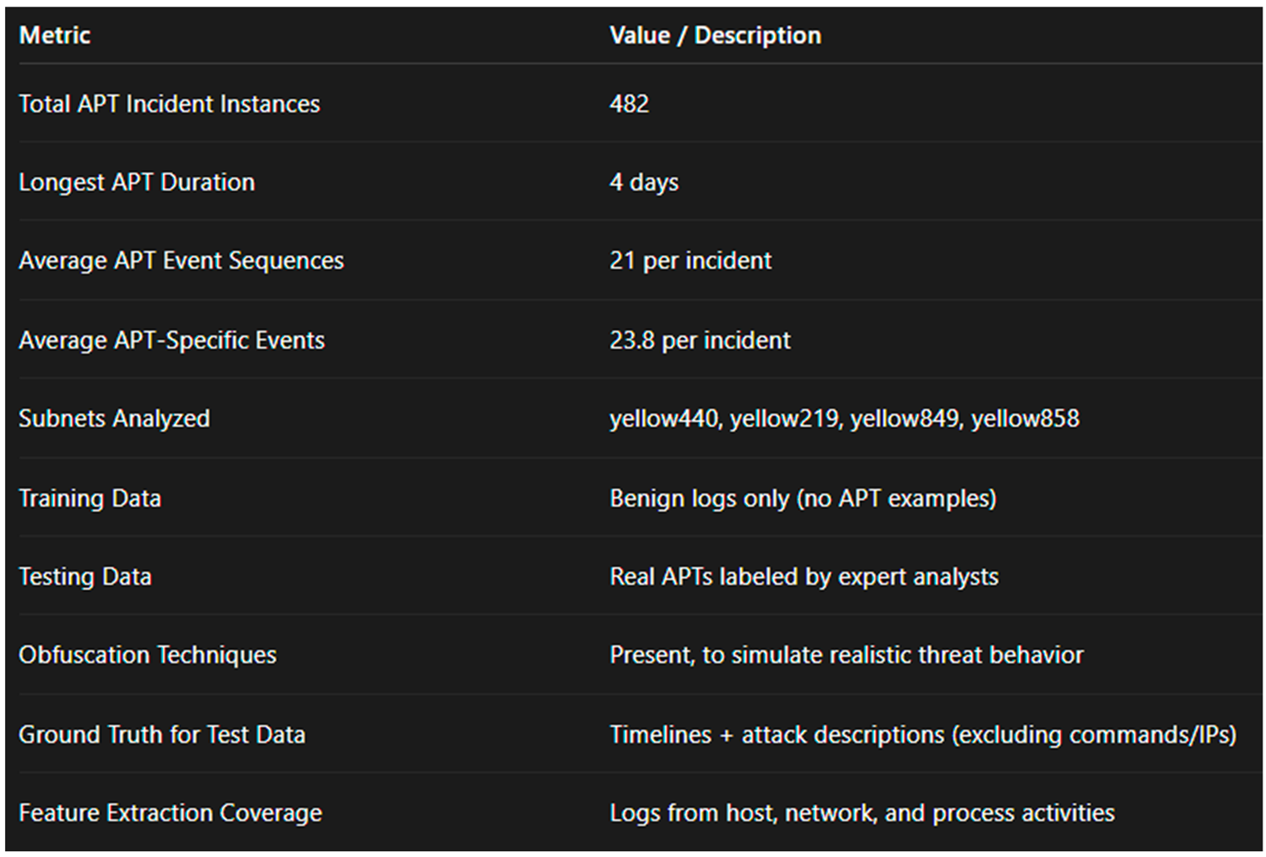Click the Benign logs only value
The width and height of the screenshot is (1266, 857).
point(802,498)
